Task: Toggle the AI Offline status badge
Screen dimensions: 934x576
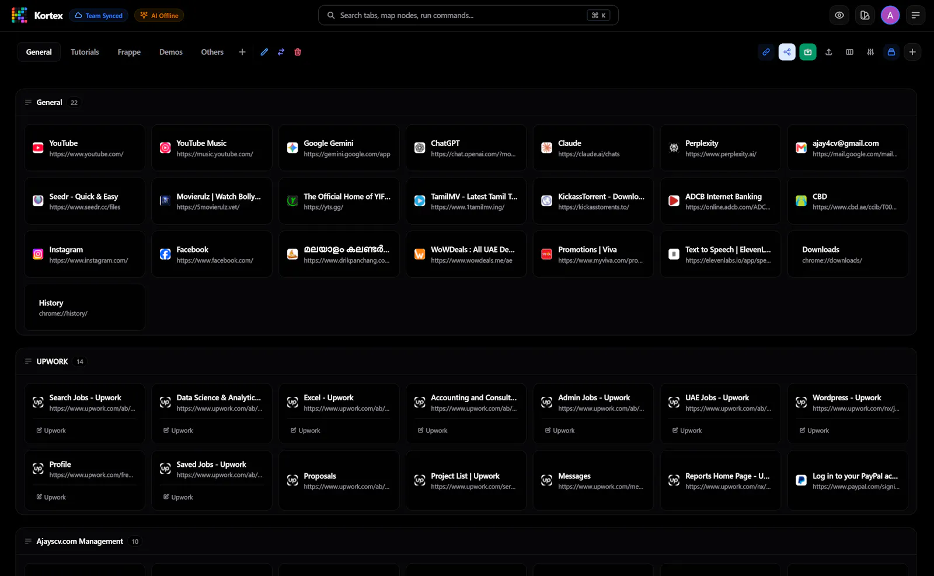Action: coord(159,16)
